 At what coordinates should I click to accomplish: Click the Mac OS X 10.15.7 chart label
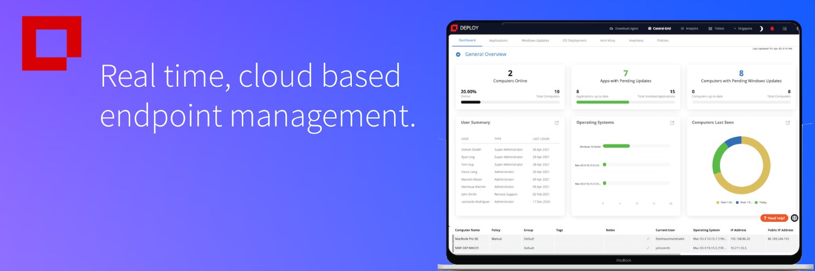tap(588, 184)
